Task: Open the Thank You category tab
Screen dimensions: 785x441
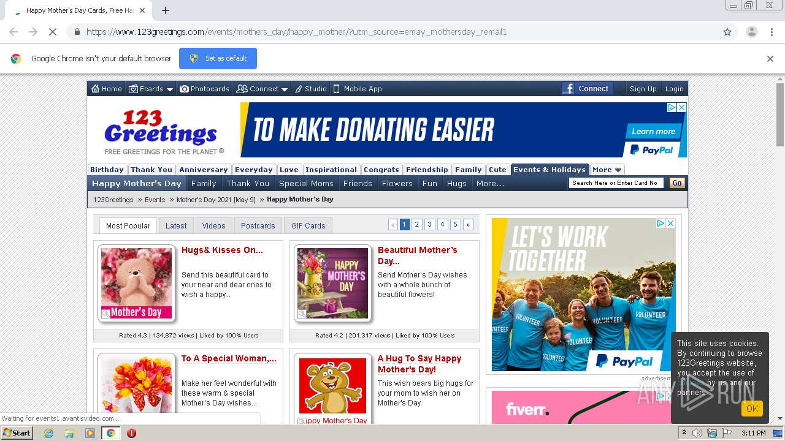Action: [151, 170]
